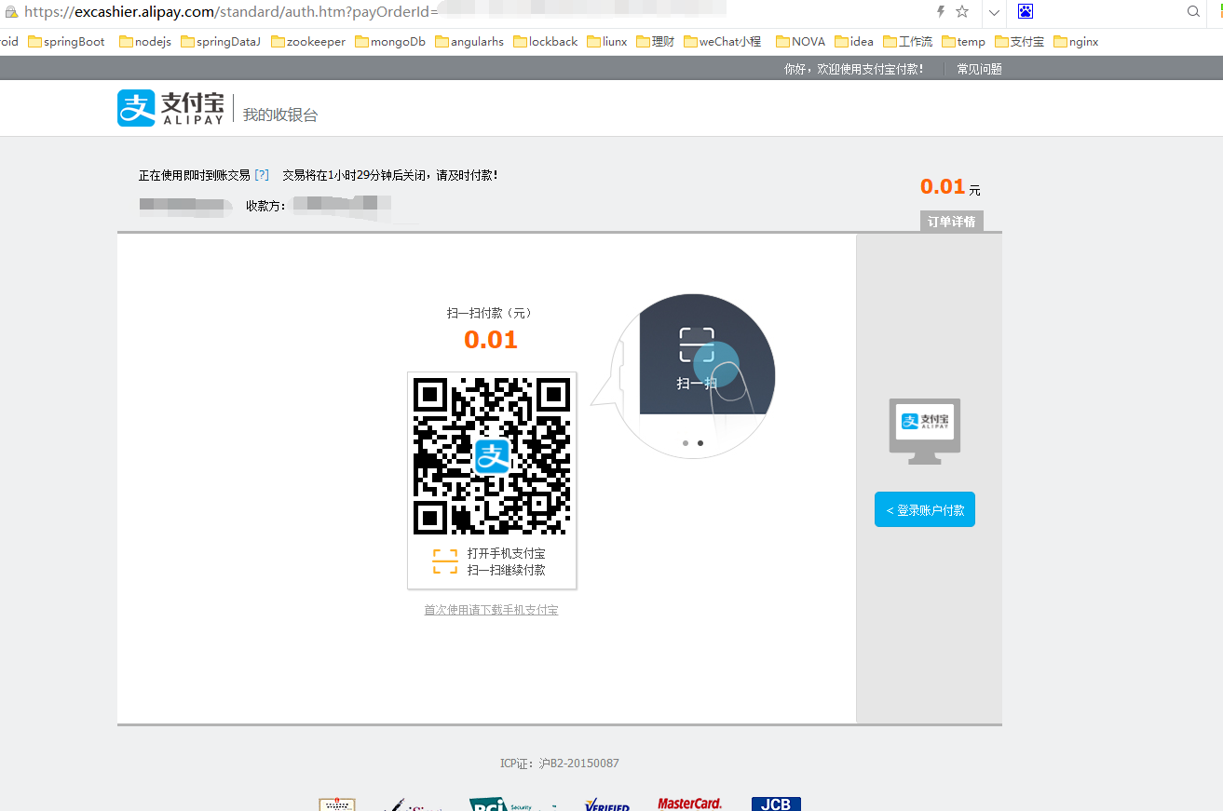Click 你好，欢迎使用支付宝付款 greeting text

[854, 69]
